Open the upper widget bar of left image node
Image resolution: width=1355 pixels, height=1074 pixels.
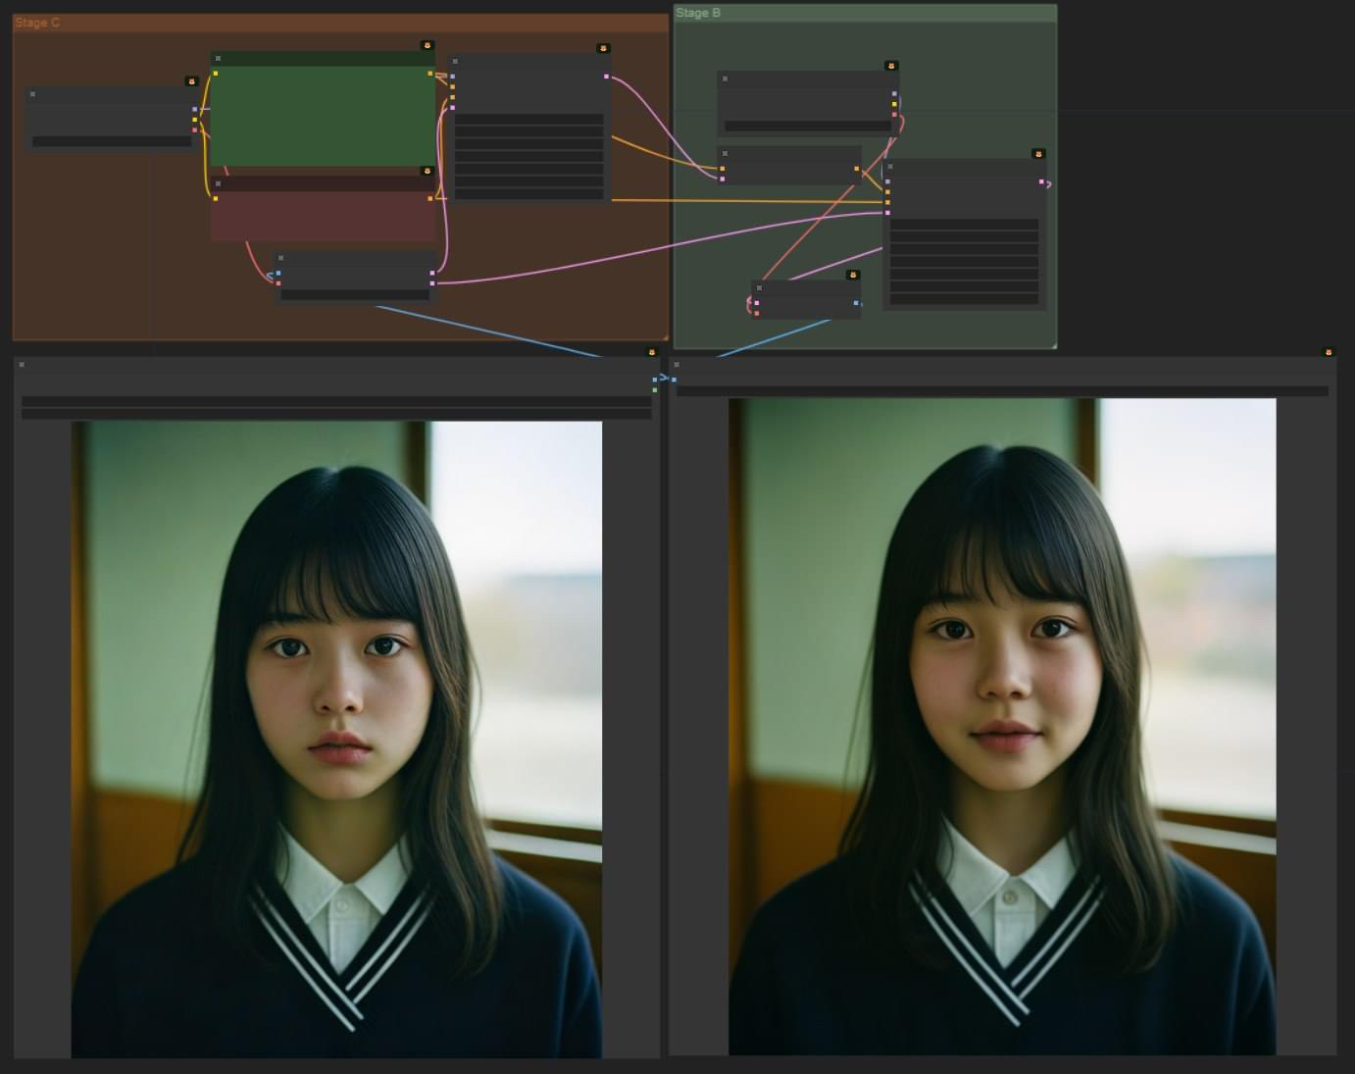pos(336,400)
